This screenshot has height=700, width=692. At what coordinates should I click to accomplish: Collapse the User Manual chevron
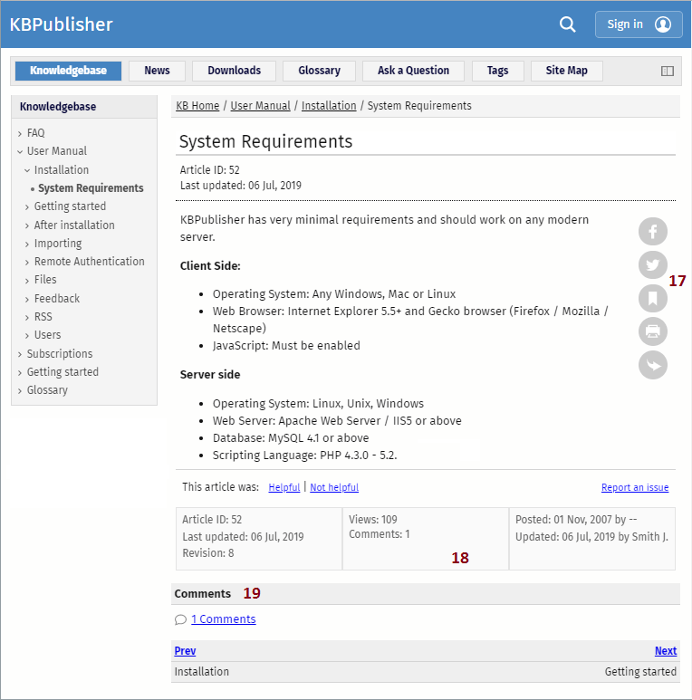point(20,152)
